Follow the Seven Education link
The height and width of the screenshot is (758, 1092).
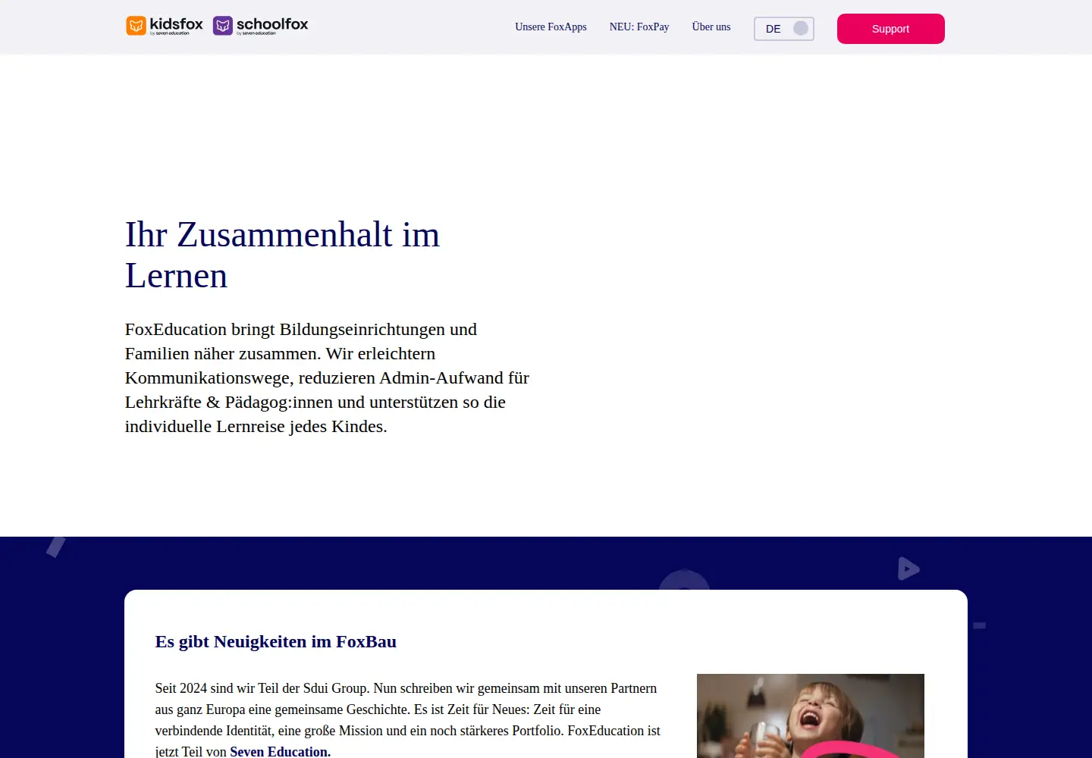point(281,751)
